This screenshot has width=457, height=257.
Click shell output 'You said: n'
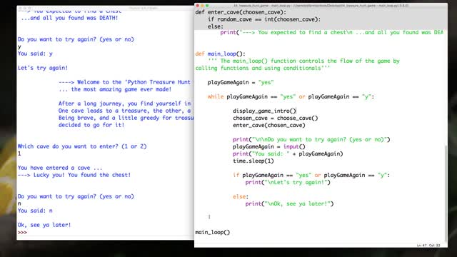35,211
